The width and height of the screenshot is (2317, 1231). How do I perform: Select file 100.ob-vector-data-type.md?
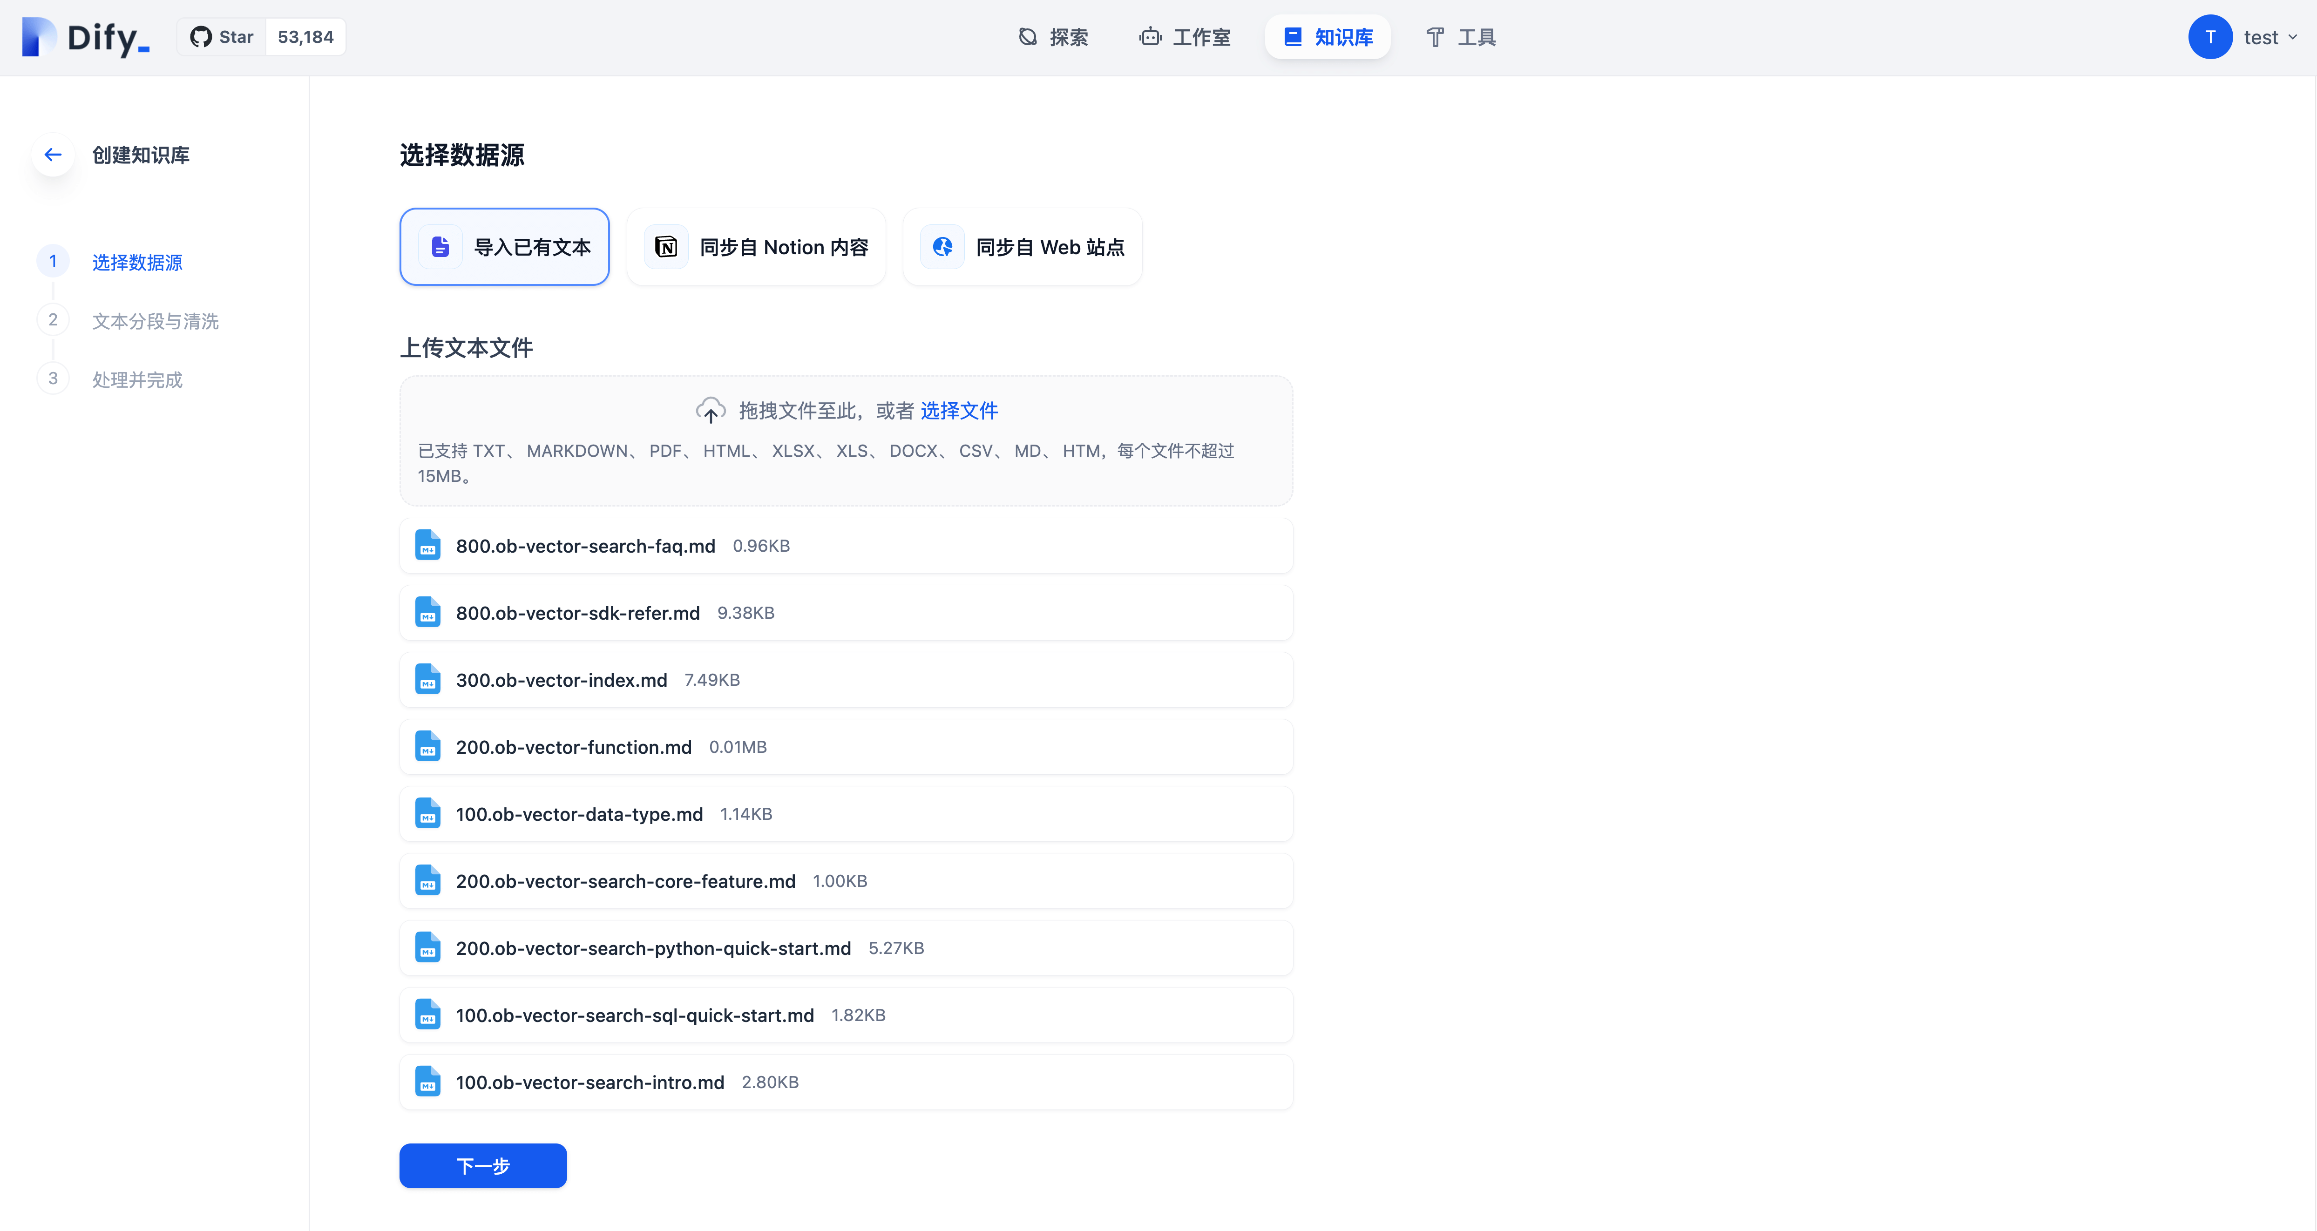tap(847, 814)
